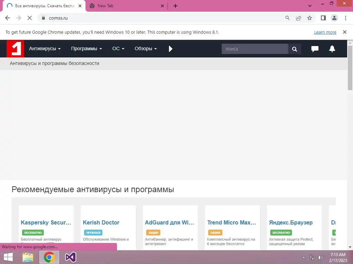
Task: Go back using browser back arrow
Action: pos(8,18)
